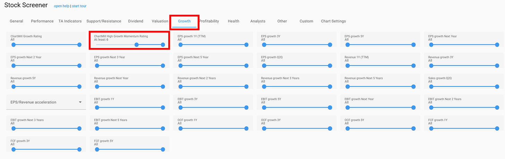This screenshot has width=505, height=159.
Task: Click the 'At least 6' value text
Action: [x=101, y=40]
